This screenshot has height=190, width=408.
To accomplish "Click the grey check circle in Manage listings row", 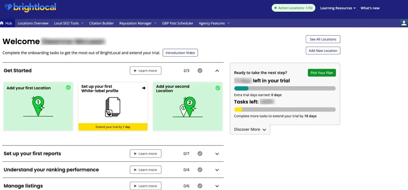I will (x=200, y=186).
